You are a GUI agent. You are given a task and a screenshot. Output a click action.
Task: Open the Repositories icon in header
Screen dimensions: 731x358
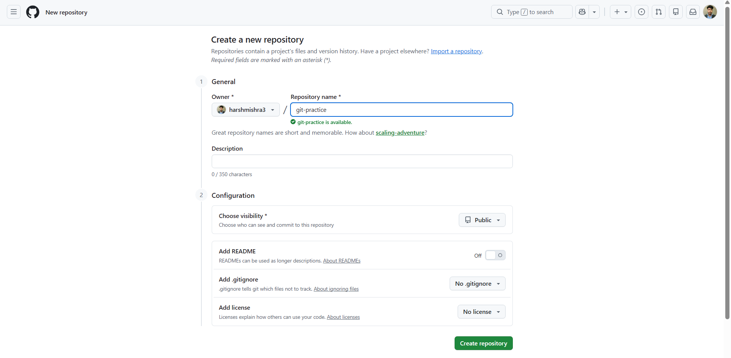click(676, 12)
